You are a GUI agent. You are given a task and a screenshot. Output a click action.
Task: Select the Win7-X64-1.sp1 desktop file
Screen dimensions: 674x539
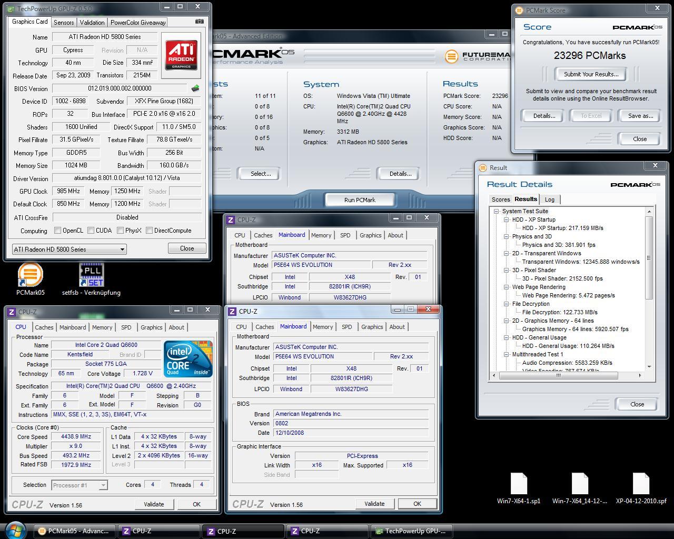tap(519, 488)
